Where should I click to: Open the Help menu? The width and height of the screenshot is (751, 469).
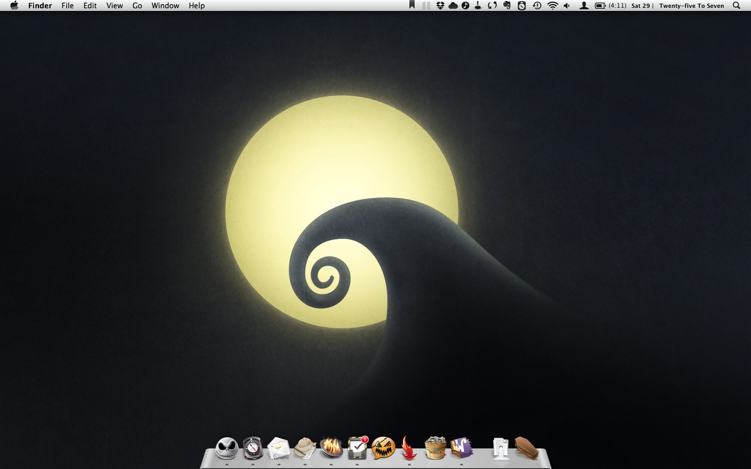coord(197,6)
